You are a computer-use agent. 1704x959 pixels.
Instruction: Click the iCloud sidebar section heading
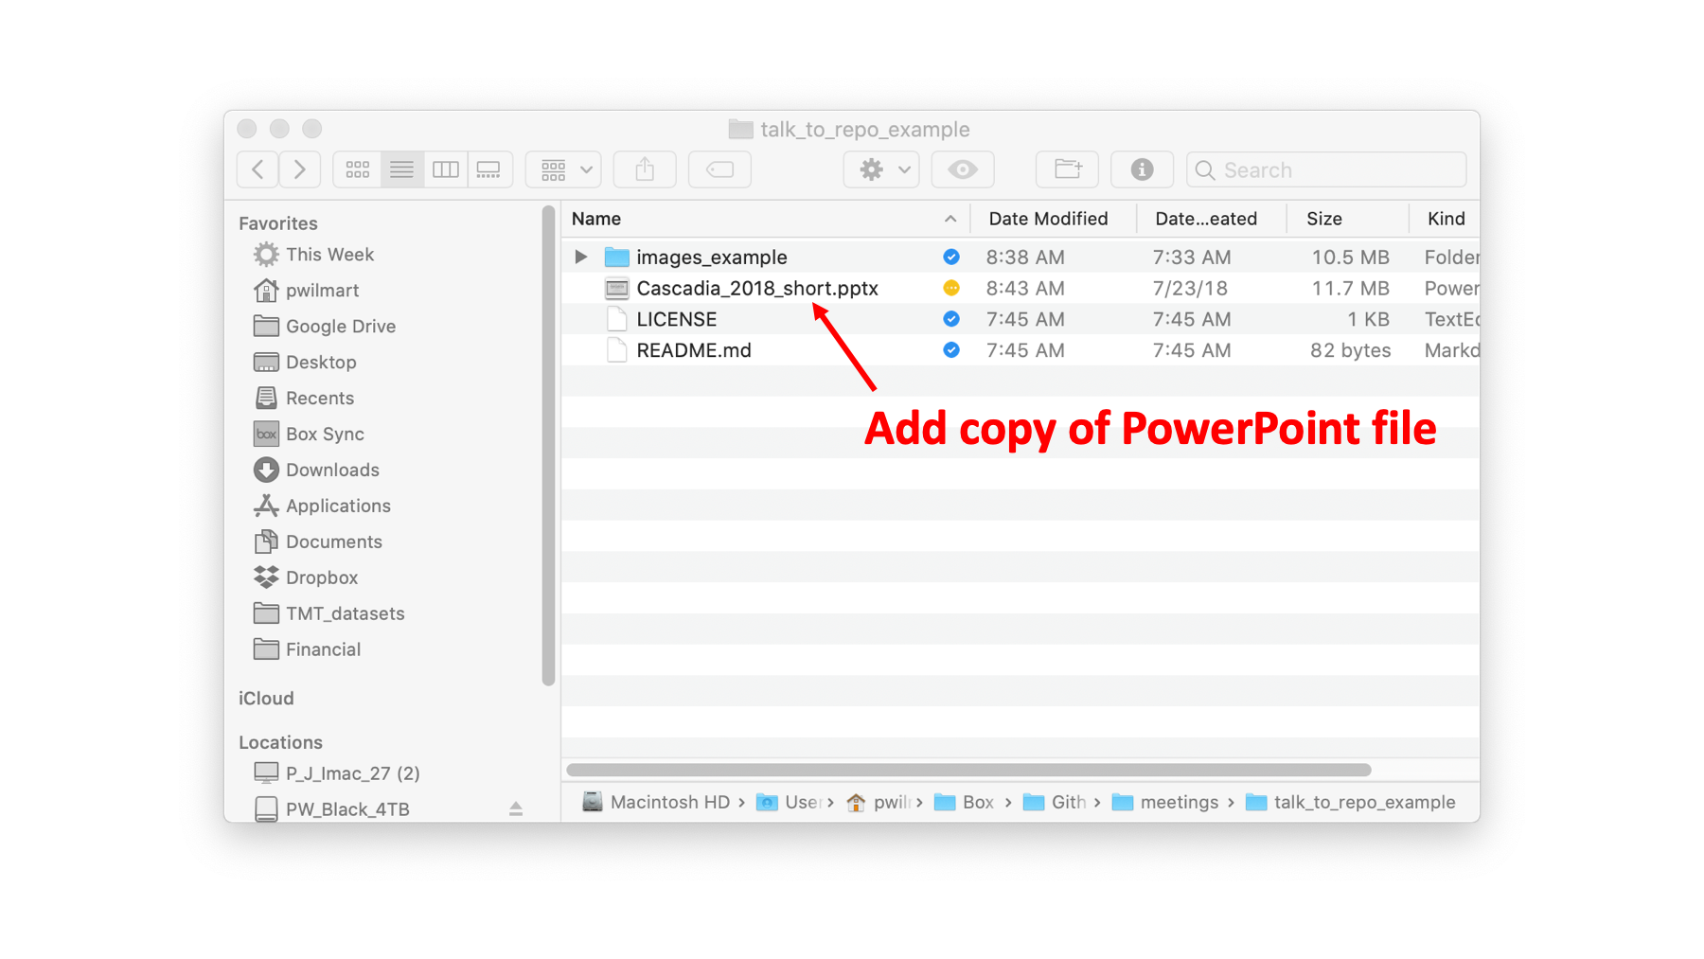click(266, 699)
